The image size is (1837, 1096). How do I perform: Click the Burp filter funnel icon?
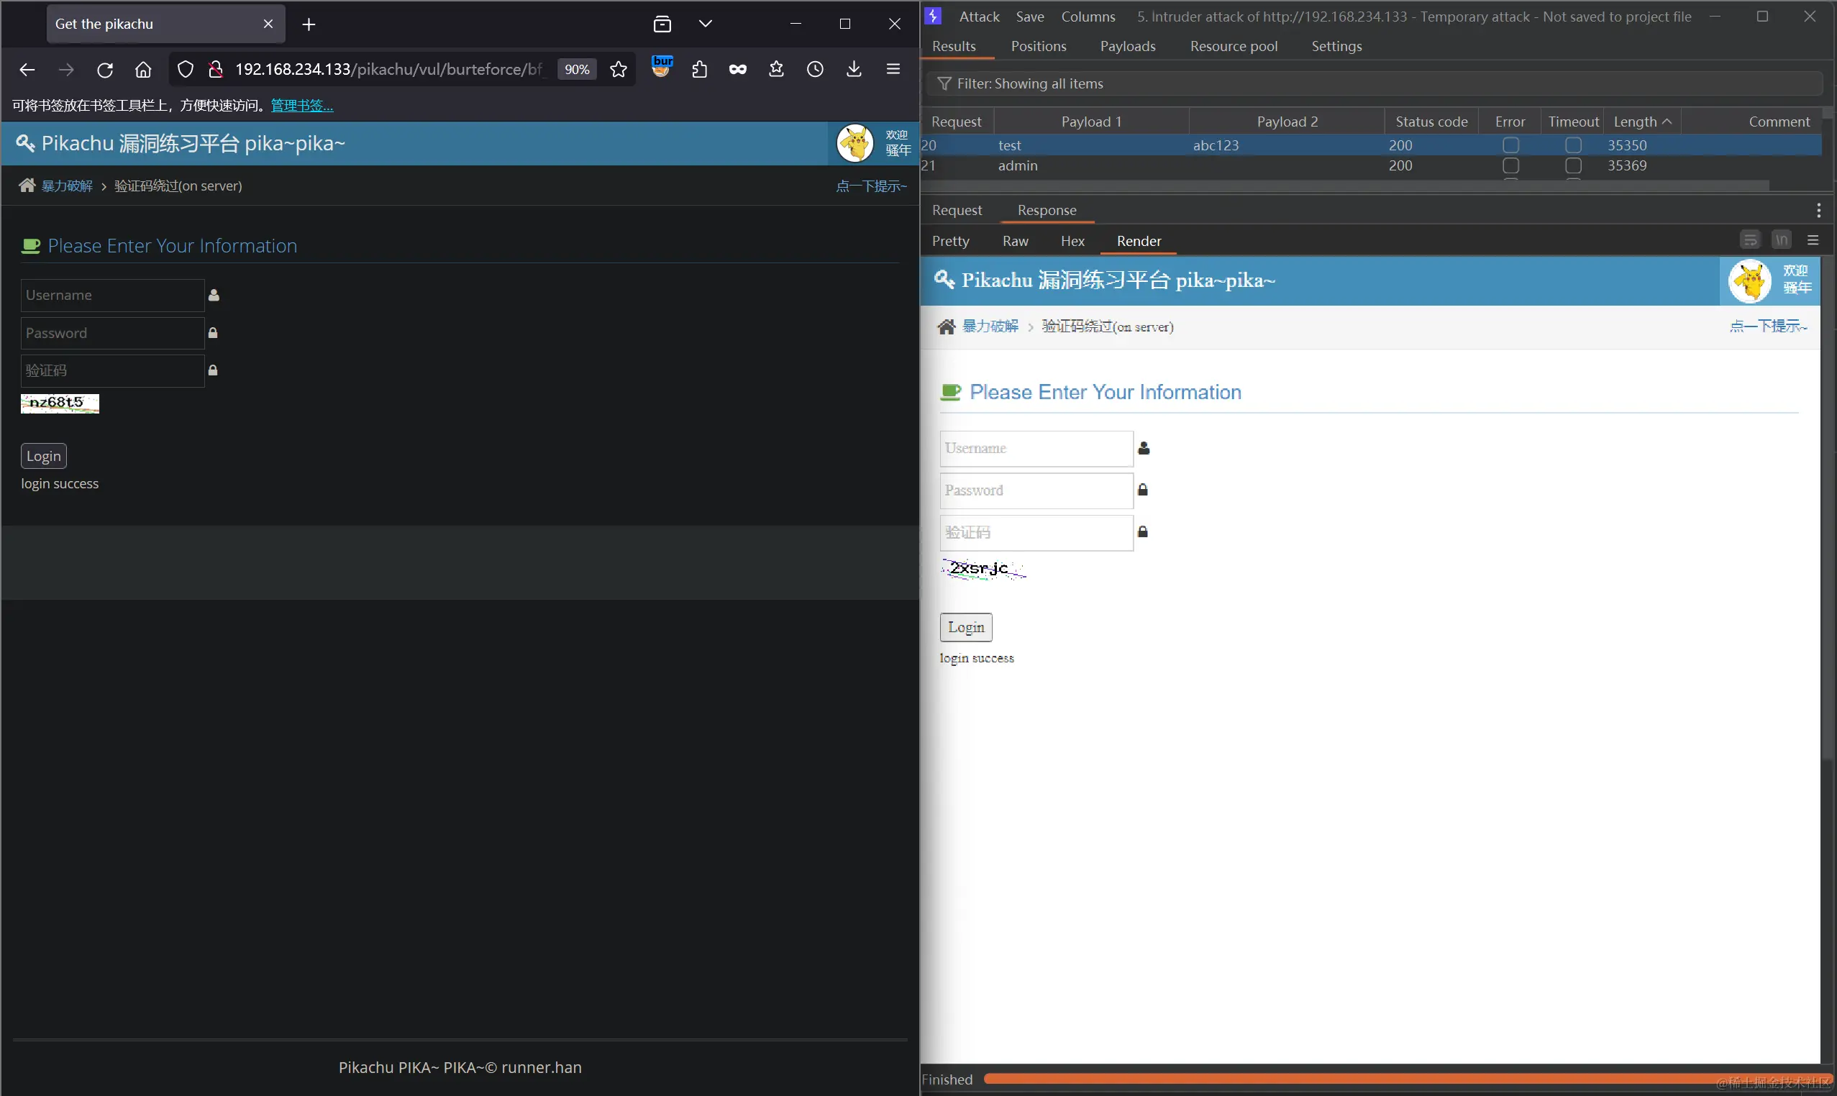(x=944, y=83)
